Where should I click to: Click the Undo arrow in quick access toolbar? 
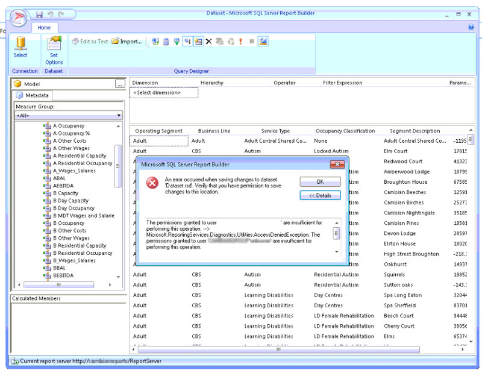click(51, 14)
